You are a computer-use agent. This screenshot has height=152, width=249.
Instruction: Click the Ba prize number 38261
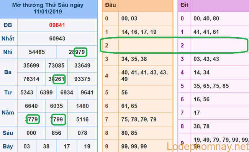coord(57,79)
